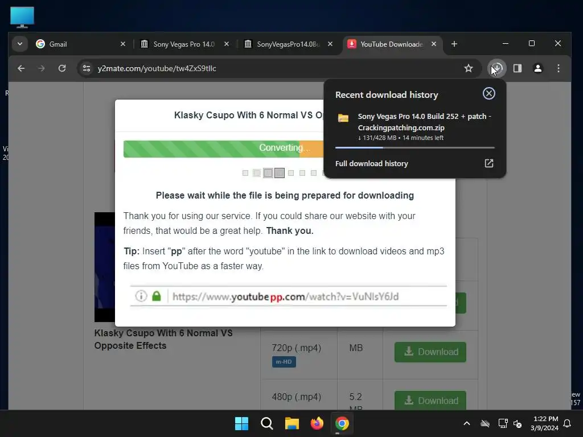Open a new browser tab
Image resolution: width=583 pixels, height=437 pixels.
click(x=454, y=44)
